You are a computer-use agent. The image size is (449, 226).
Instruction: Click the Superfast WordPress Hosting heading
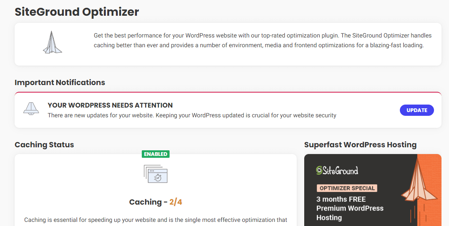pos(360,145)
